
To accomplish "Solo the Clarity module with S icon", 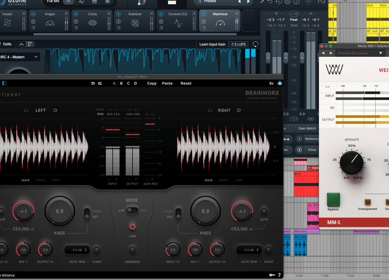I will click(x=76, y=22).
